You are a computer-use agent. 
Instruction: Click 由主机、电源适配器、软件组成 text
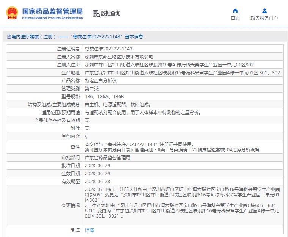pyautogui.click(x=118, y=105)
